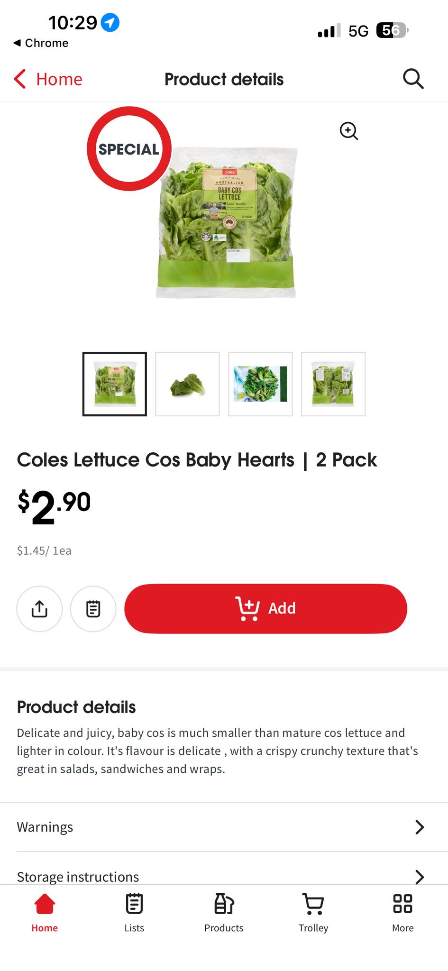448x971 pixels.
Task: Open the Lists tab
Action: 134,913
